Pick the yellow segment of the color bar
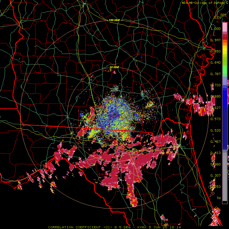Viewport: 229px width, 229px height. (225, 50)
